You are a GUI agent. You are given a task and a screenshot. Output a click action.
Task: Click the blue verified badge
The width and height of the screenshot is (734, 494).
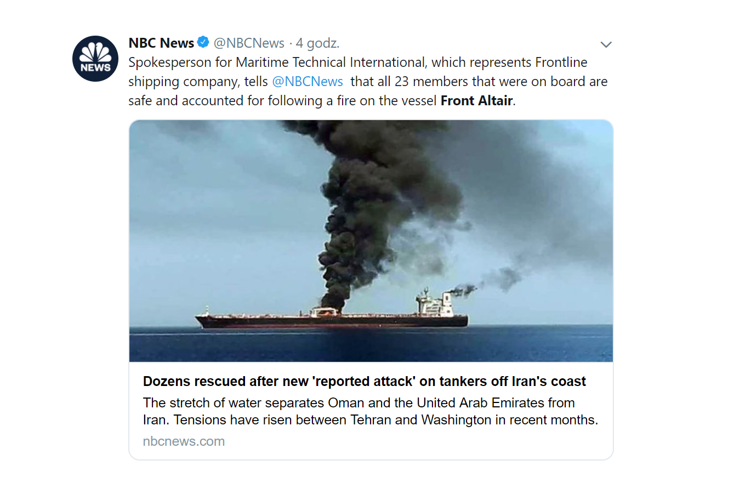[203, 42]
